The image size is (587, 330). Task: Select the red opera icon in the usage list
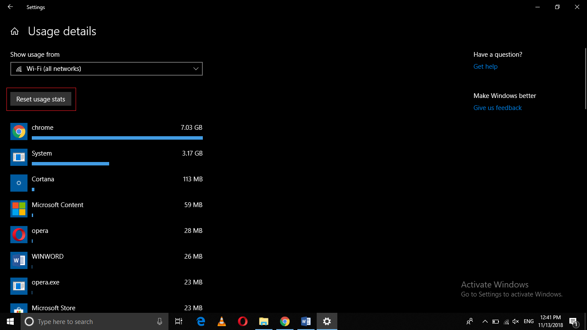19,235
